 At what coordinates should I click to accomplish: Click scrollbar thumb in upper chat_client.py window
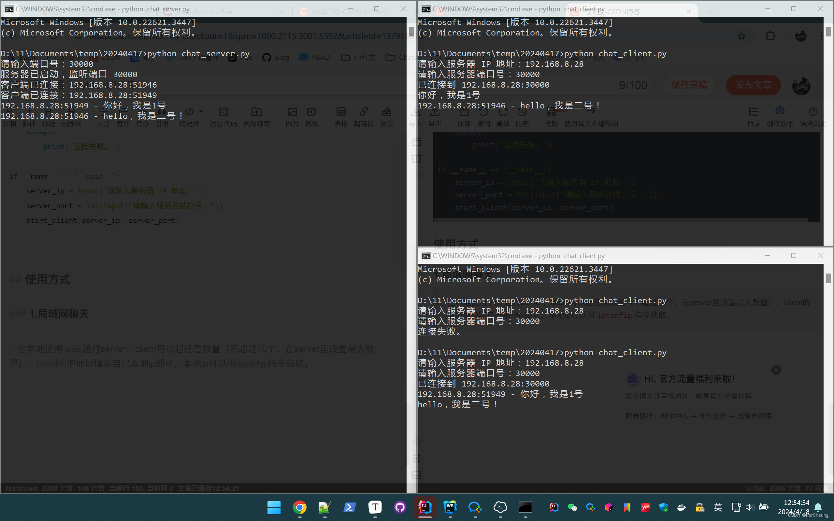pos(828,31)
